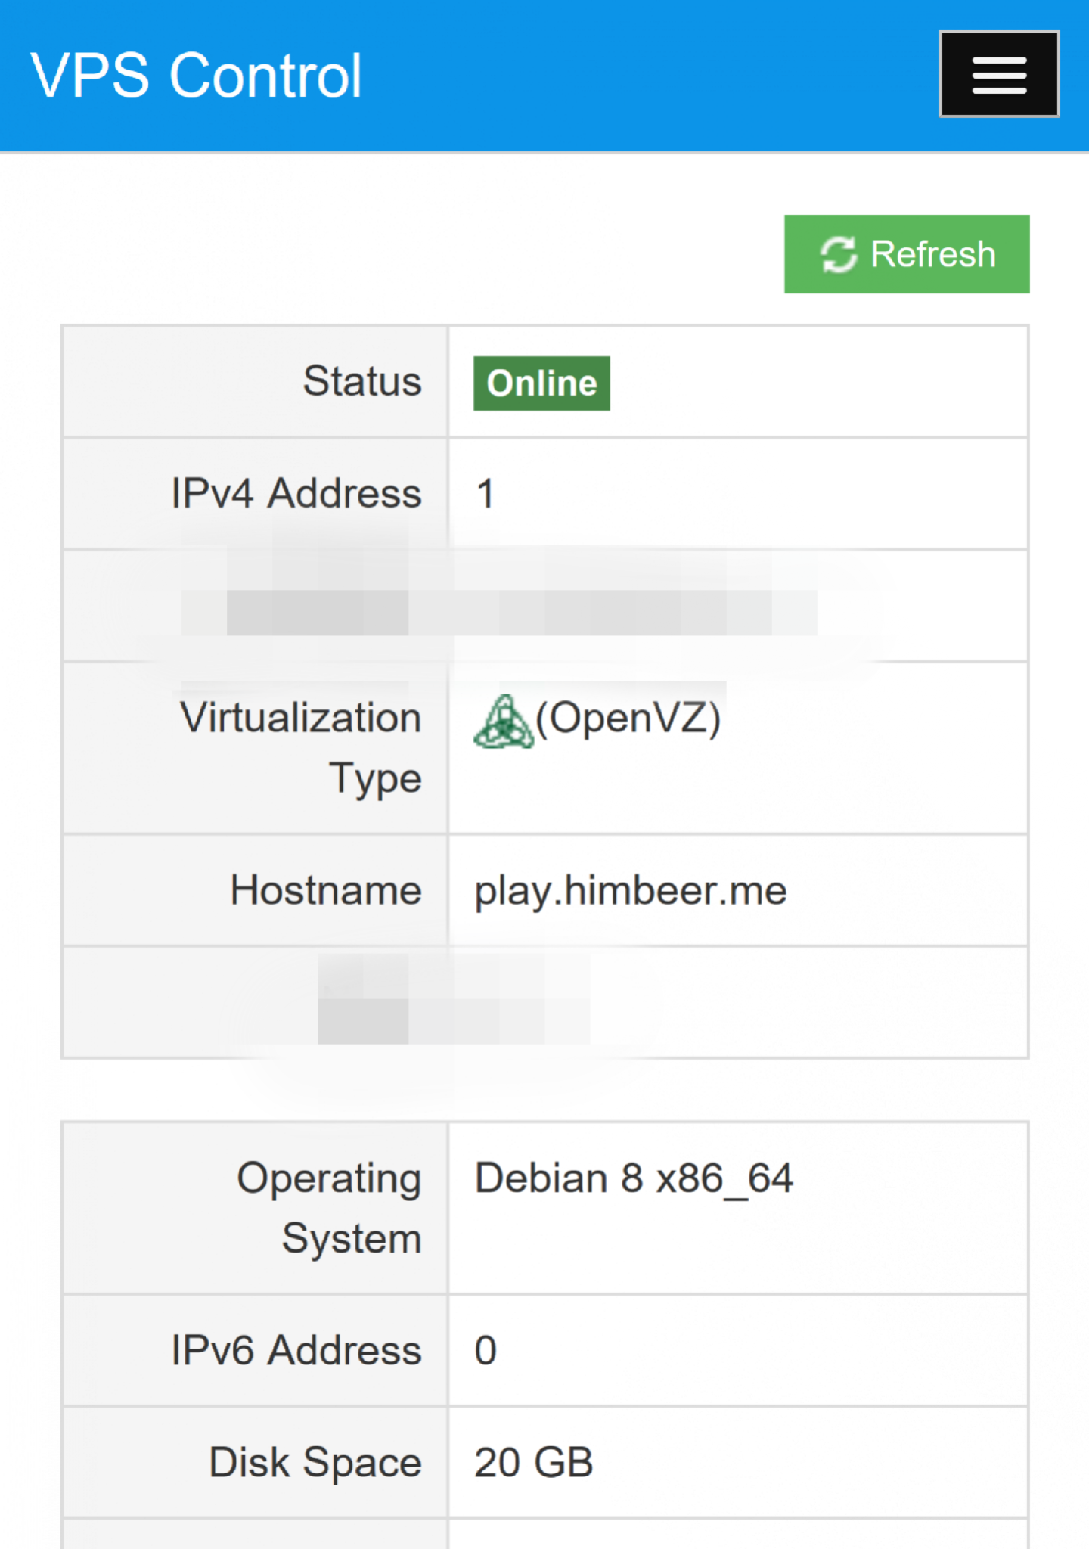
Task: Click the green Online status badge
Action: [541, 383]
